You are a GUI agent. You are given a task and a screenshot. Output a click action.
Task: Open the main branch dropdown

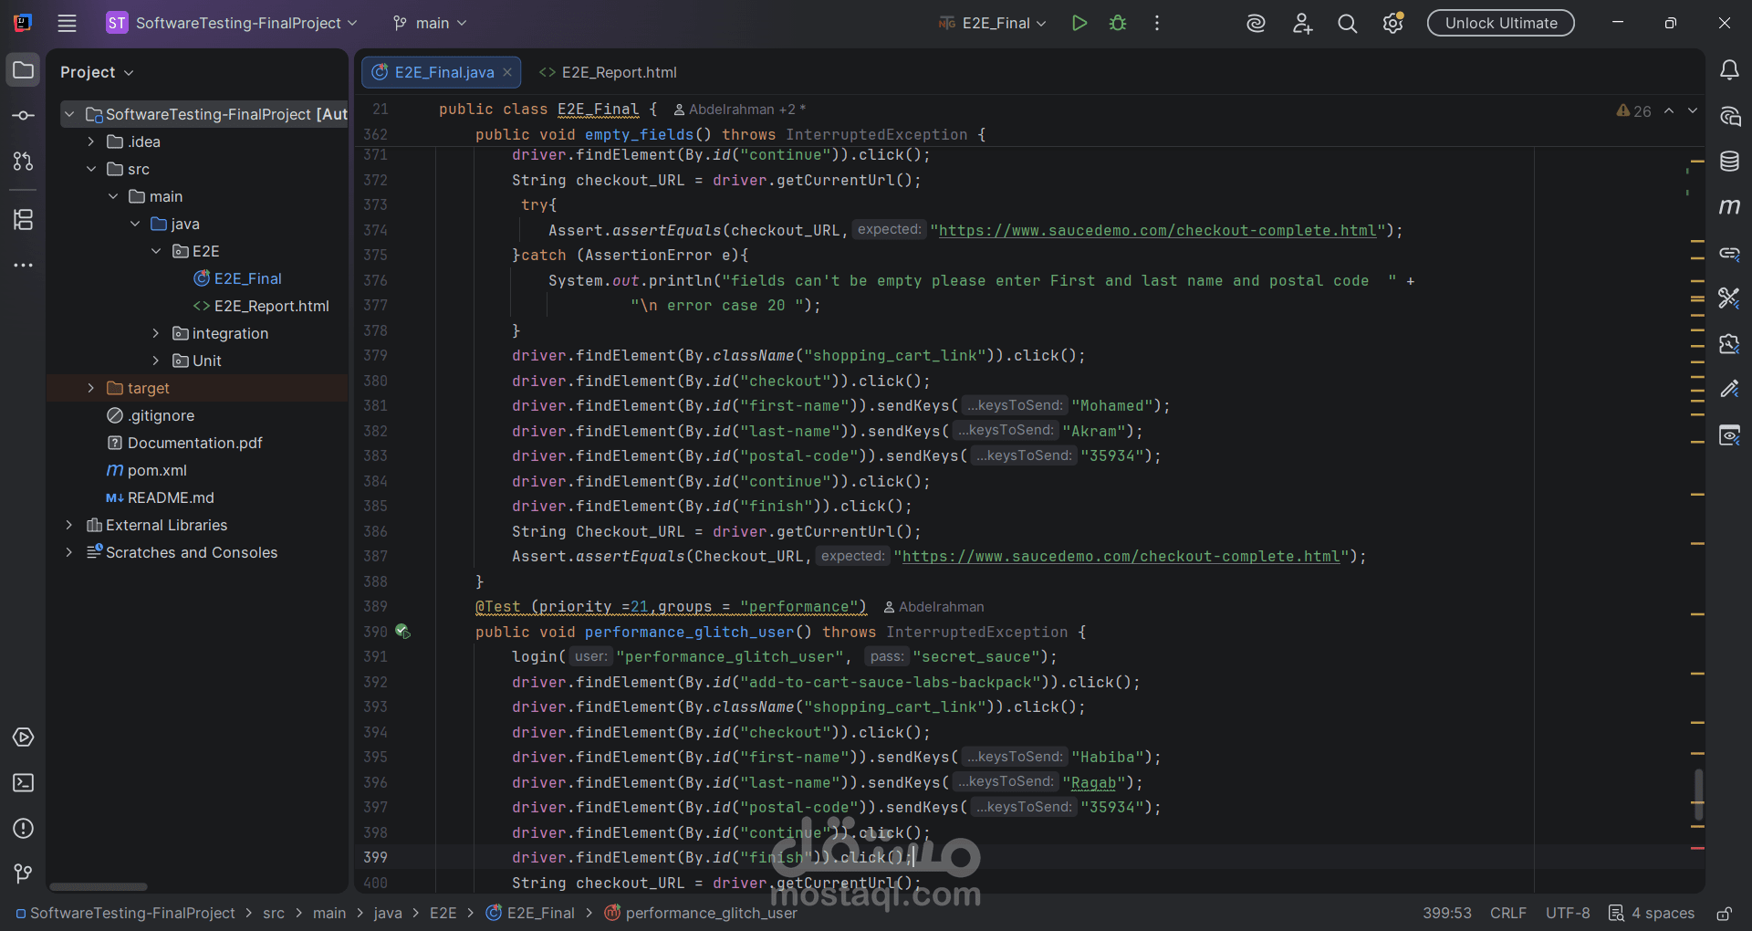click(429, 23)
